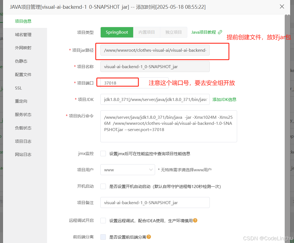Enable the 前后端分离 checkbox
This screenshot has width=294, height=243.
click(103, 237)
